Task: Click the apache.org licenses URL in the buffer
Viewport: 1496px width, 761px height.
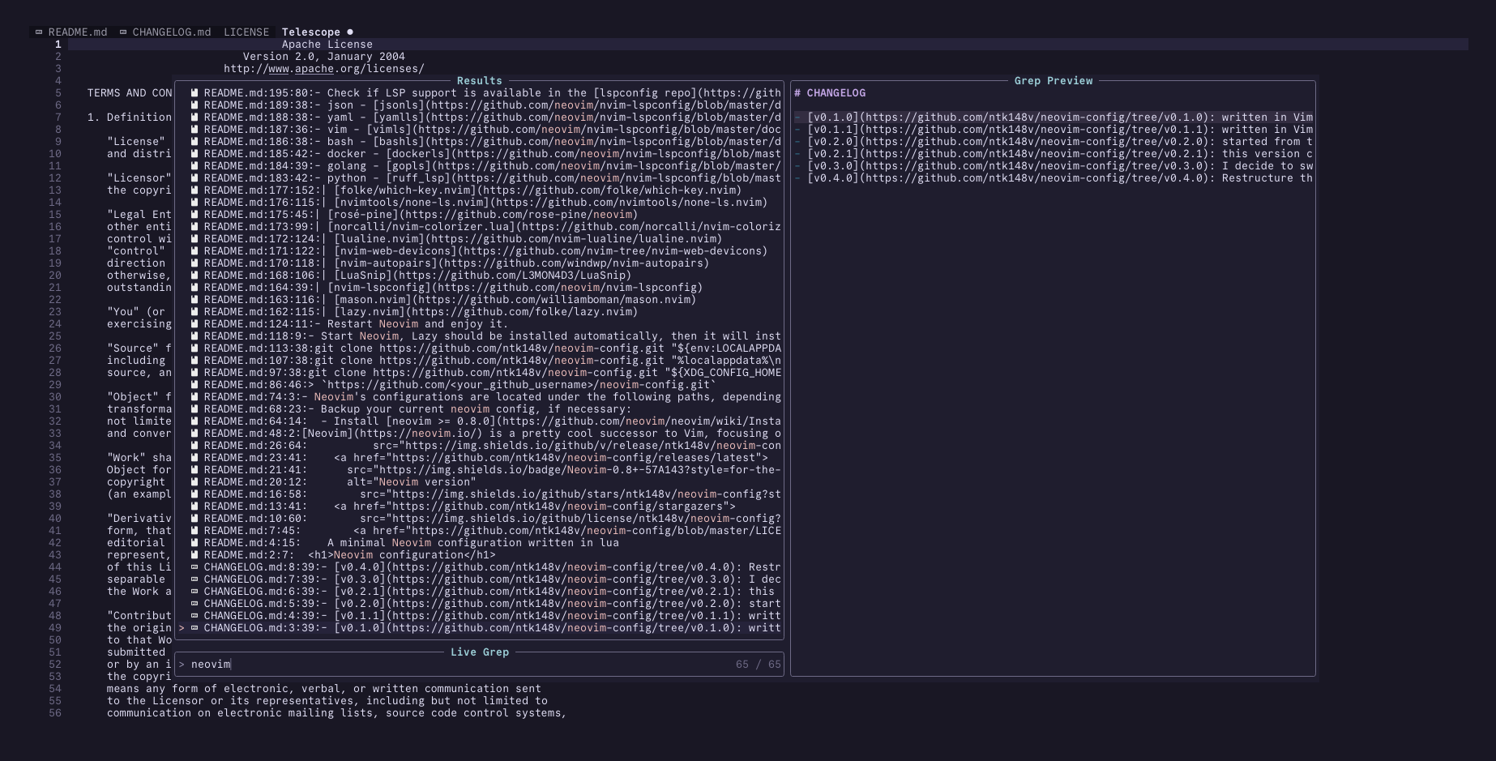Action: tap(323, 69)
